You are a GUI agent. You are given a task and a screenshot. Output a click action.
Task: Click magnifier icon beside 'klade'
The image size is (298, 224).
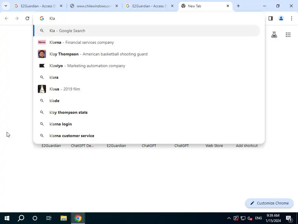tap(42, 101)
